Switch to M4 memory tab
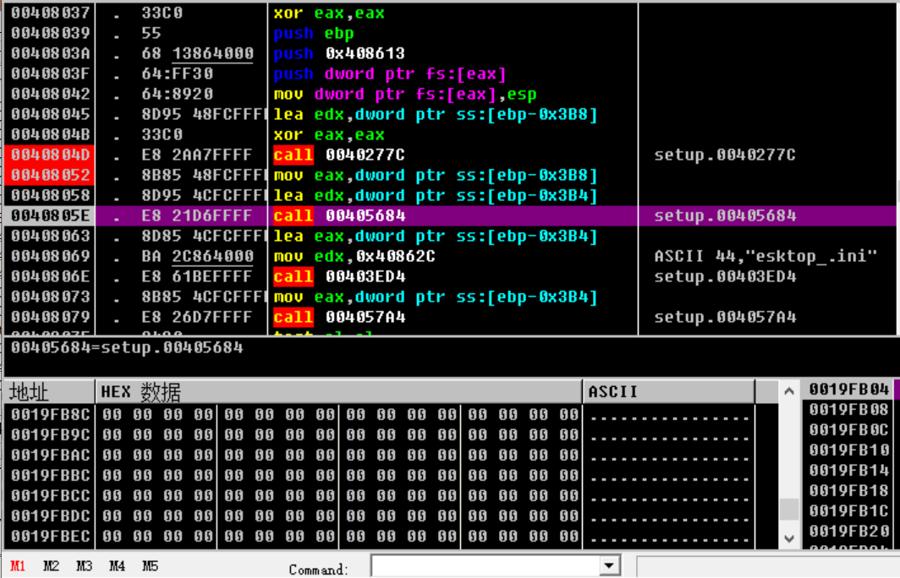Viewport: 900px width, 578px height. click(117, 566)
